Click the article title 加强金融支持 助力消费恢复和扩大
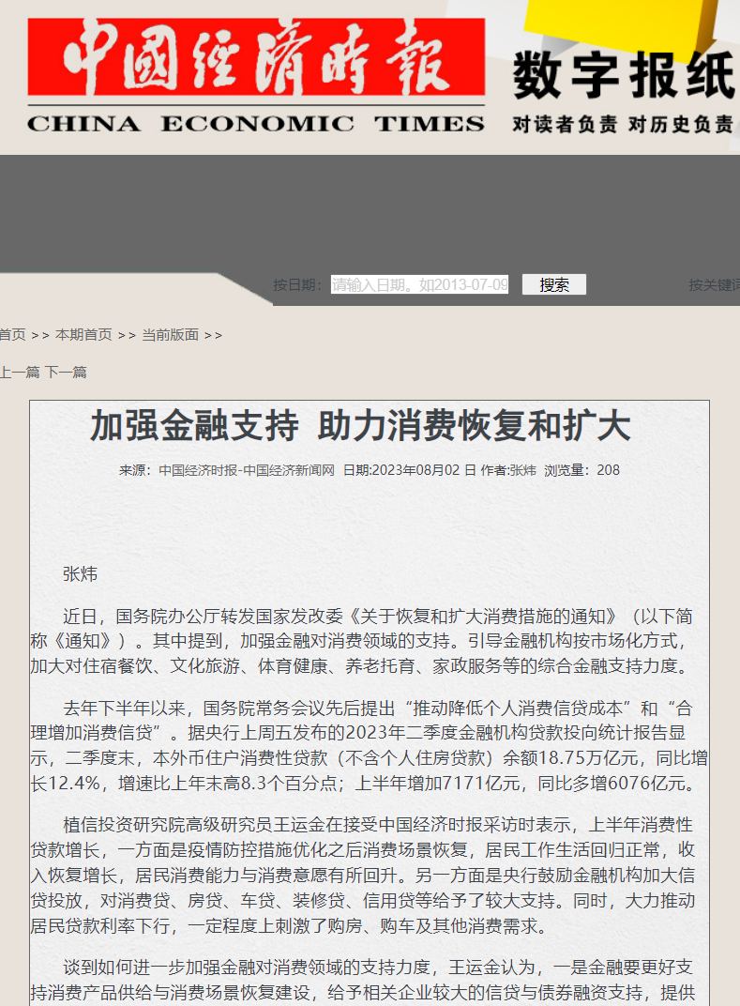Viewport: 740px width, 1006px height. 360,426
